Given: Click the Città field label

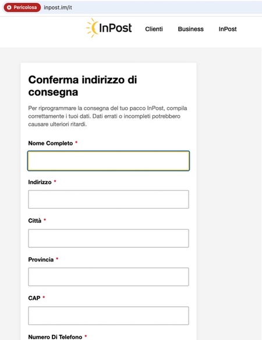Looking at the screenshot, I should point(35,220).
